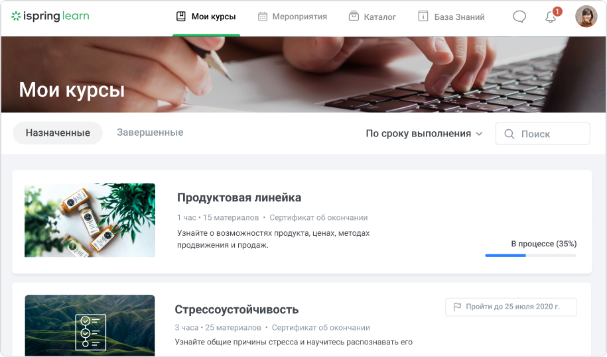607x357 pixels.
Task: Open the База Знаний tab
Action: 451,17
